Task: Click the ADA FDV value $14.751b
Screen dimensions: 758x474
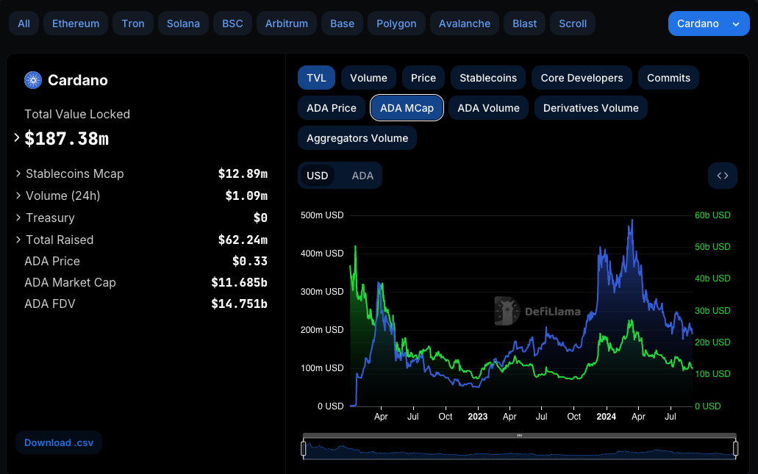Action: [239, 304]
